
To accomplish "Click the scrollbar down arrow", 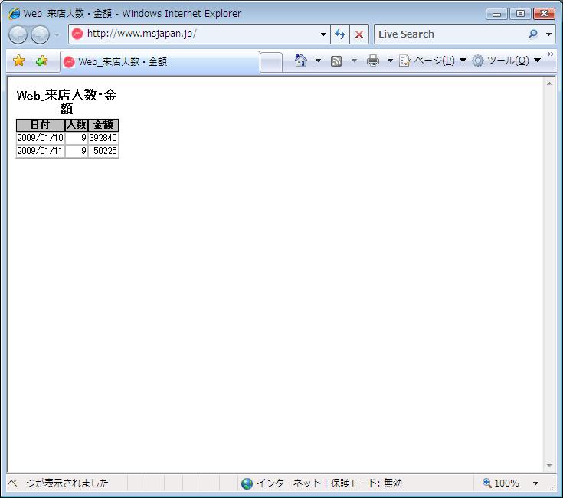I will pyautogui.click(x=549, y=466).
